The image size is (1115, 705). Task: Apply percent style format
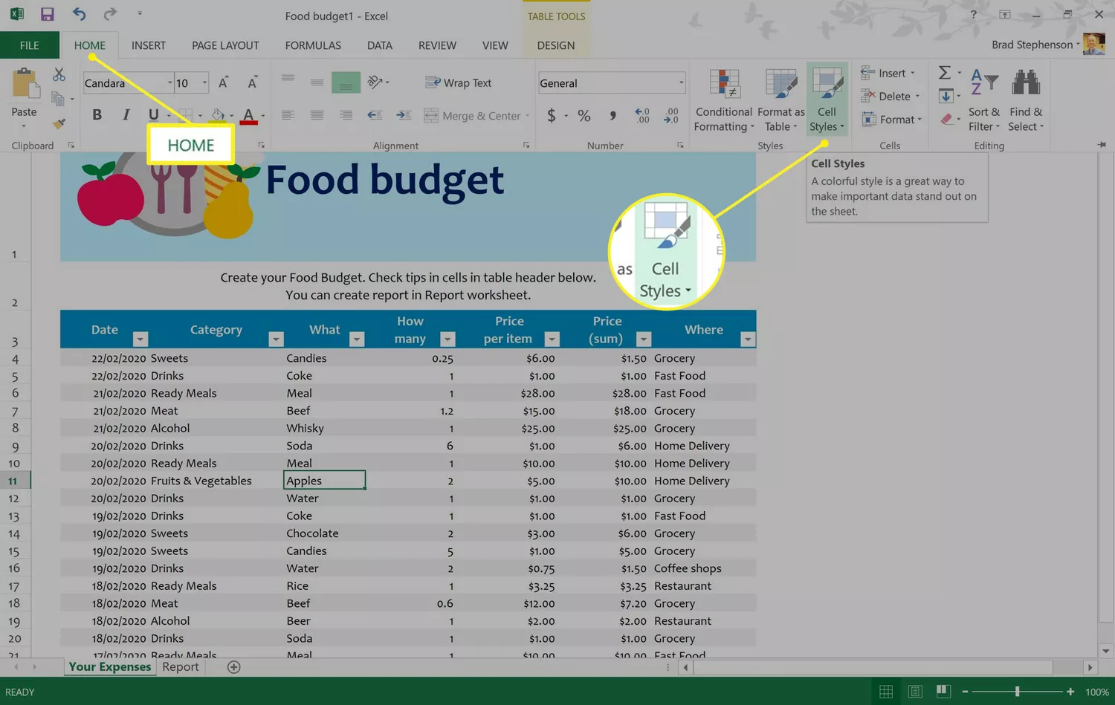(584, 115)
